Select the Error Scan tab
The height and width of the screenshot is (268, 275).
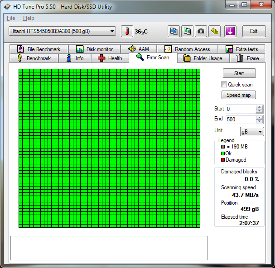pos(153,57)
